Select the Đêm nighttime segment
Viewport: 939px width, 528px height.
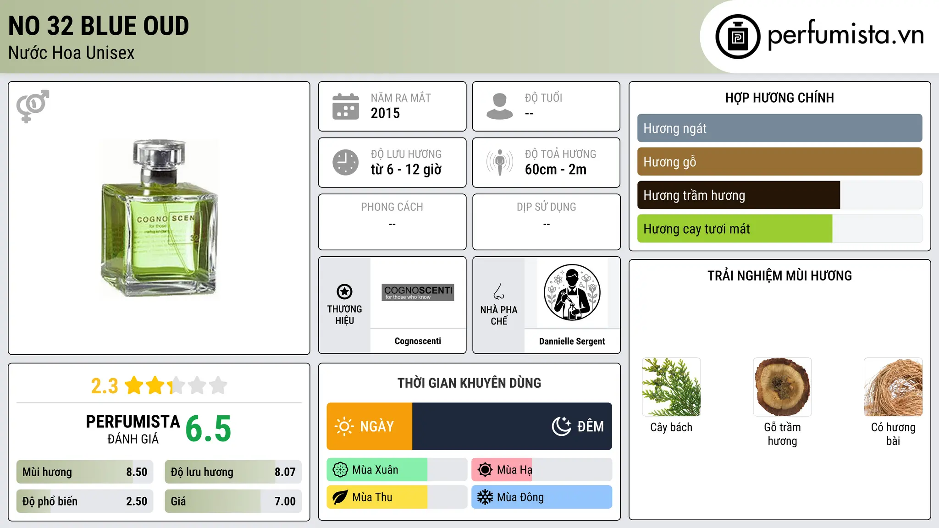click(x=512, y=426)
